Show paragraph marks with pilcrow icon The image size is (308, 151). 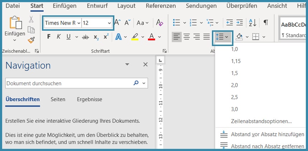pyautogui.click(x=266, y=23)
